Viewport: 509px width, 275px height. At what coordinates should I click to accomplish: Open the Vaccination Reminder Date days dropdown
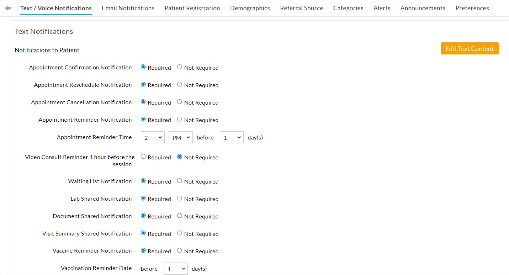(x=175, y=269)
